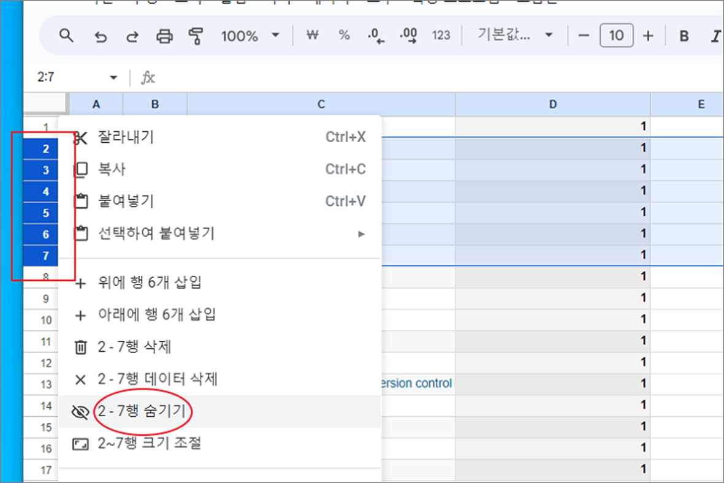Viewport: 724px width, 483px height.
Task: Click the search magnifier icon in toolbar
Action: click(x=66, y=36)
